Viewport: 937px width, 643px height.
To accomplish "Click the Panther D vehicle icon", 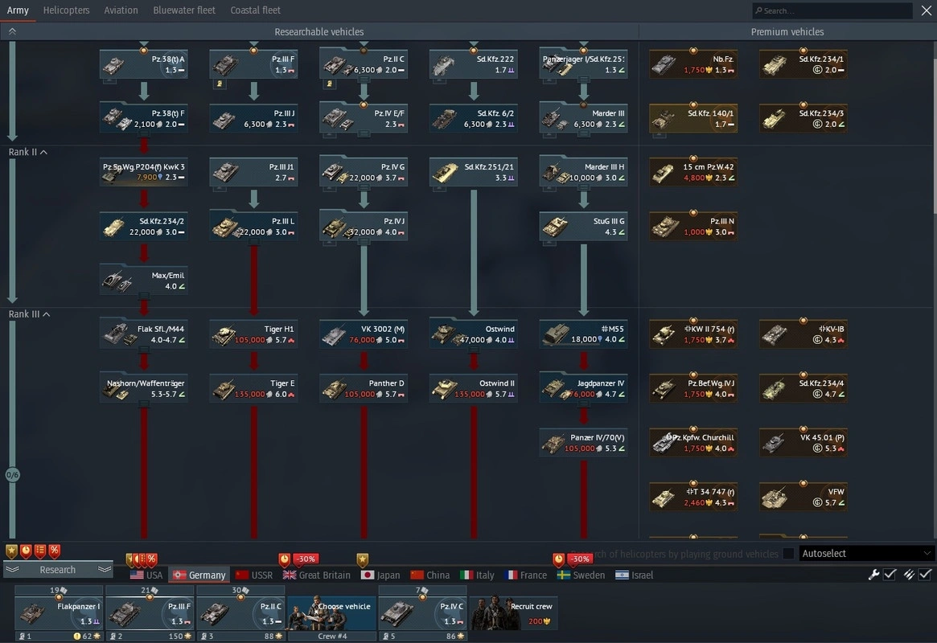I will pyautogui.click(x=364, y=389).
